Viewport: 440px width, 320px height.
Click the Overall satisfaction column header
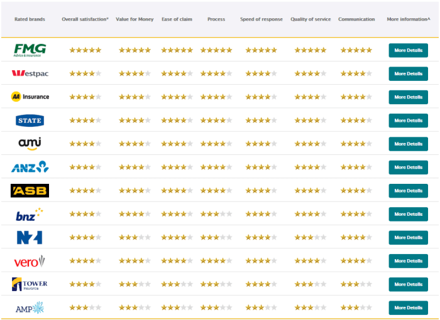[x=85, y=19]
